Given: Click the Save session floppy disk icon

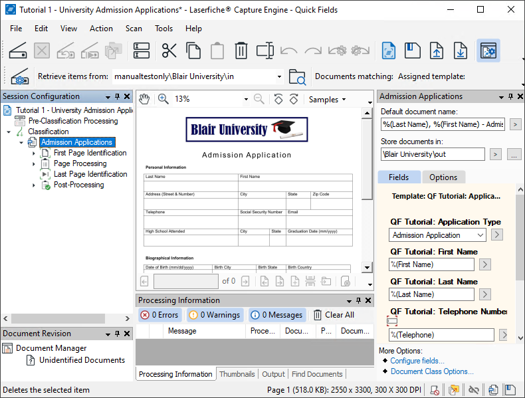Looking at the screenshot, I should pos(413,50).
